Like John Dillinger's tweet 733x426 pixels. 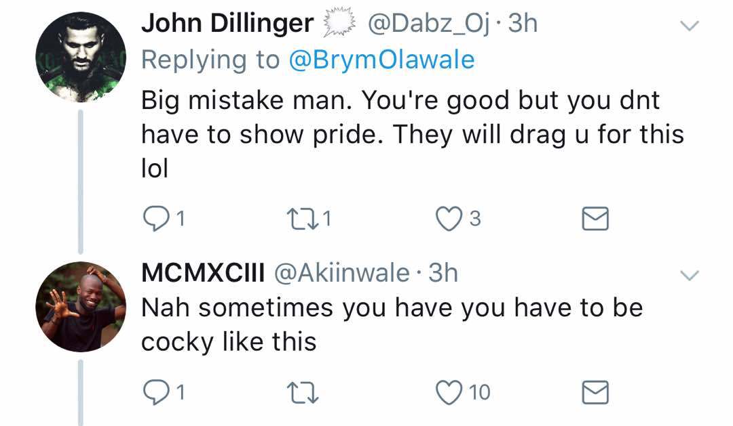(449, 218)
